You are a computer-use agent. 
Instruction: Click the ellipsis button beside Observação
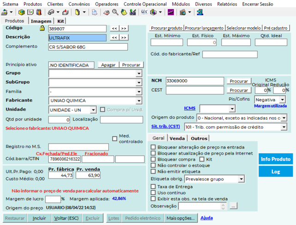[233, 206]
